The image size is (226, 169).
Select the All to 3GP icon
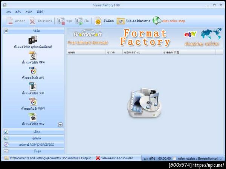[x=32, y=86]
